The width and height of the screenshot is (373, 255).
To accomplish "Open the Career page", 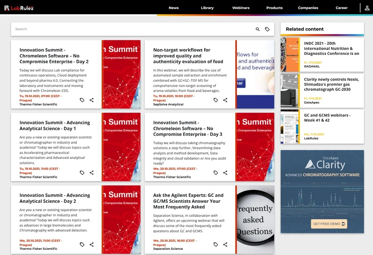I will [341, 8].
